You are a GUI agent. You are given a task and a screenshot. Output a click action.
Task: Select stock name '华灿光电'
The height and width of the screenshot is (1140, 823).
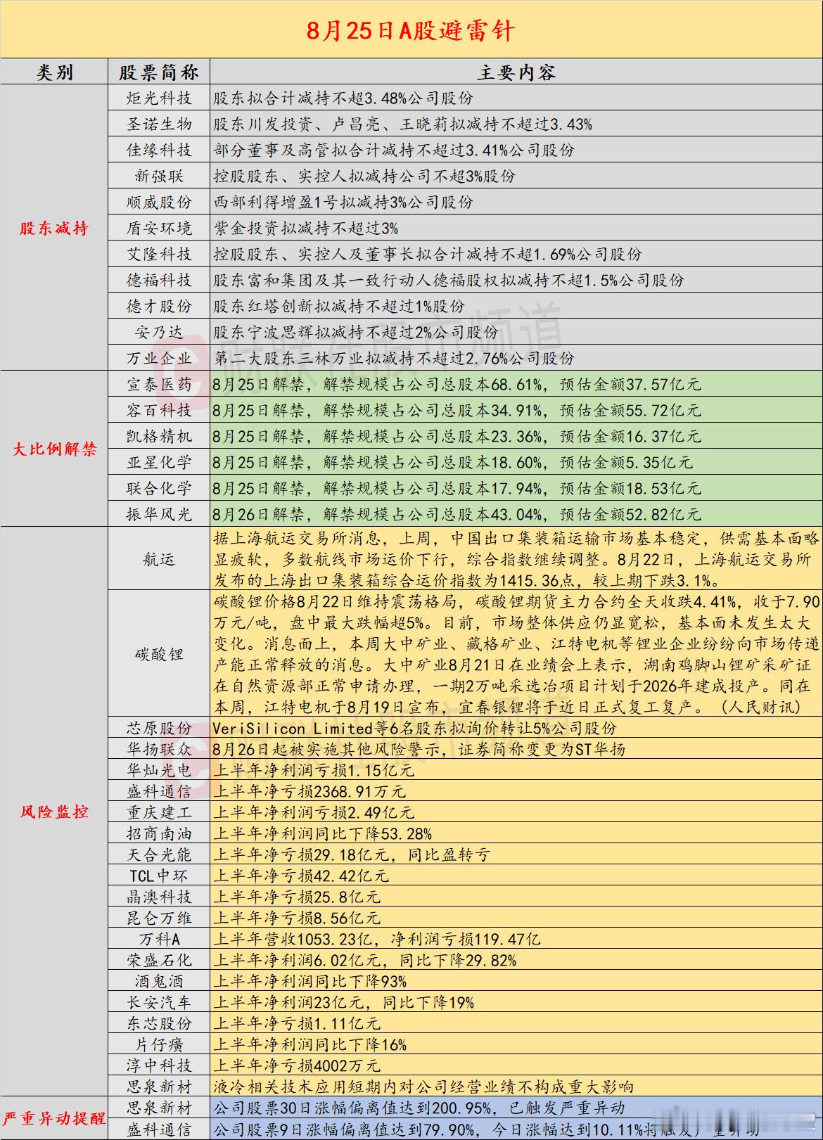pos(159,770)
